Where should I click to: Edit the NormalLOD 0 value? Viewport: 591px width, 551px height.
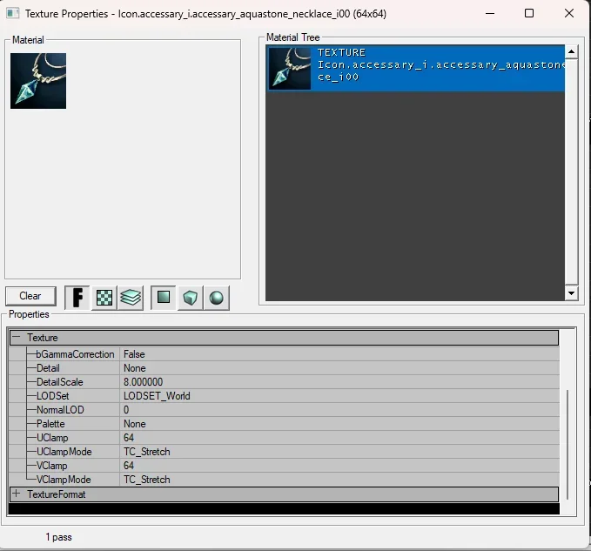(x=339, y=410)
